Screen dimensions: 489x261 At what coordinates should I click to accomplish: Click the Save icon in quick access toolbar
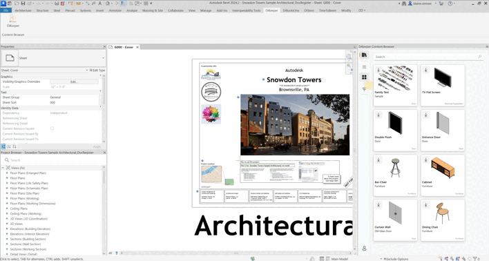click(x=23, y=3)
